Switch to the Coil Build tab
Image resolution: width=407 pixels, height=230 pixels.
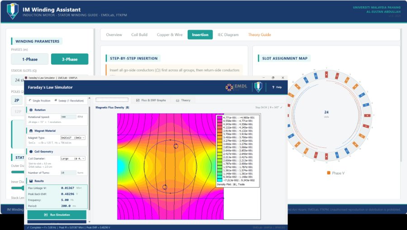pyautogui.click(x=139, y=35)
